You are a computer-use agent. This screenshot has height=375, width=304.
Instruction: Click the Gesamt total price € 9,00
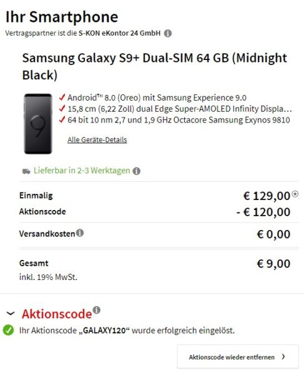[273, 264]
